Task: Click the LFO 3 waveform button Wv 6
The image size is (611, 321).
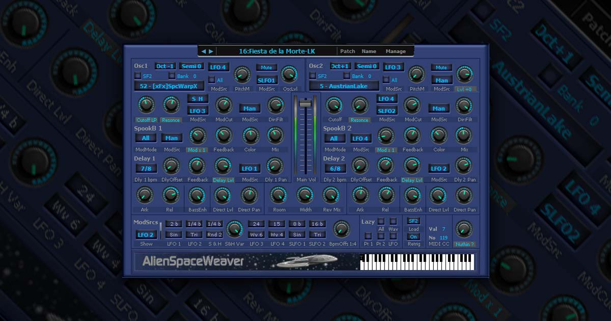Action: click(x=257, y=234)
